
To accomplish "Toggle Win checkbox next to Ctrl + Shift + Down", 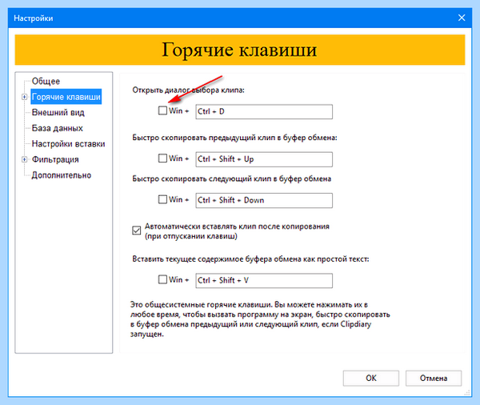I will click(162, 199).
